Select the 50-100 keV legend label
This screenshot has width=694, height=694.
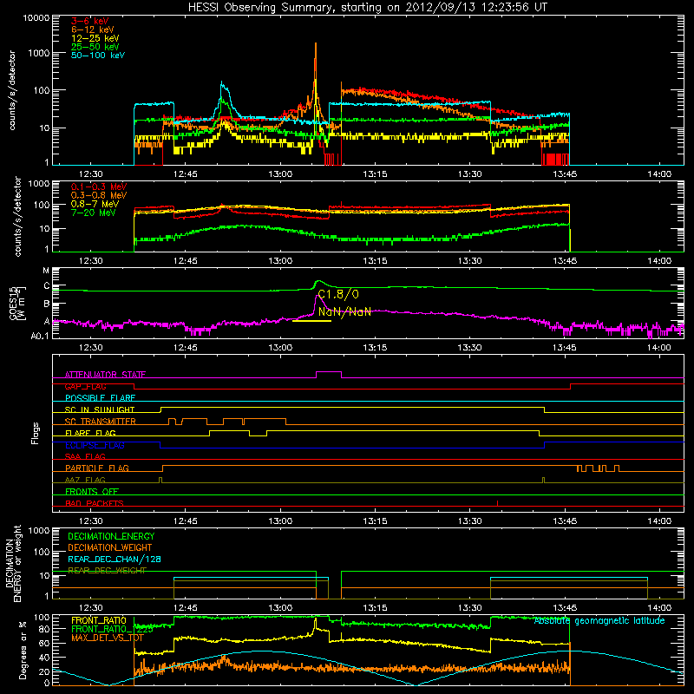pos(98,56)
